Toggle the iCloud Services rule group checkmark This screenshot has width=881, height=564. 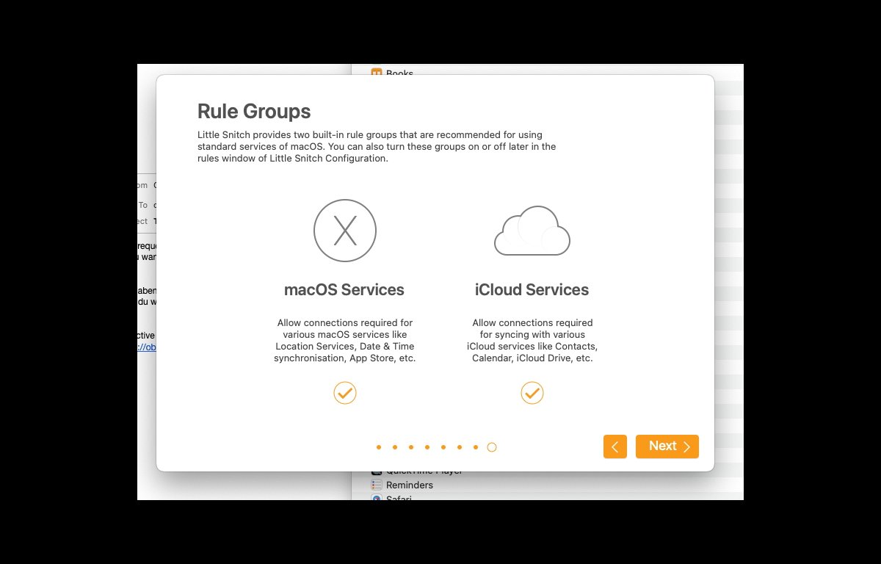(x=532, y=393)
